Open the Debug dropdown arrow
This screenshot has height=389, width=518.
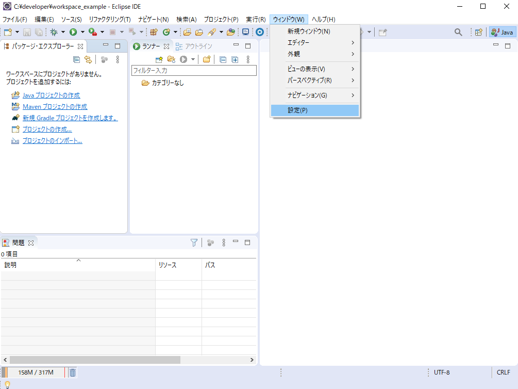(x=63, y=32)
